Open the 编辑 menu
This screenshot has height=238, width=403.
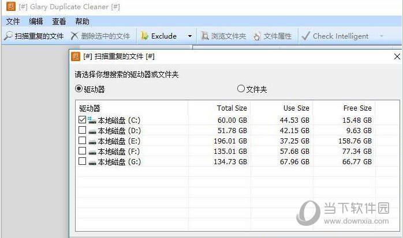click(x=36, y=21)
